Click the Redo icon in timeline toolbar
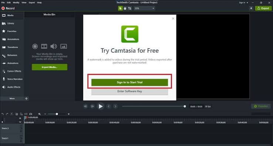Image resolution: width=273 pixels, height=146 pixels. pos(7,114)
